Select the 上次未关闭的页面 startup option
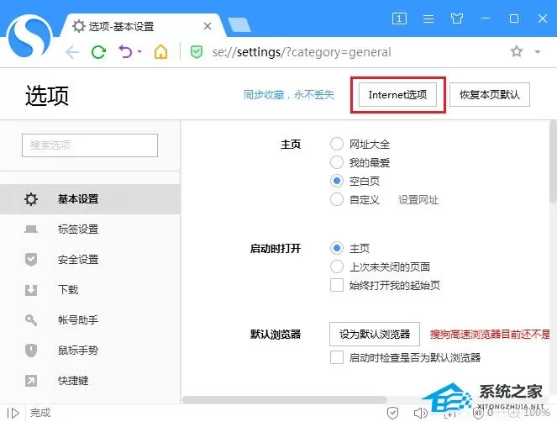This screenshot has width=557, height=422. [337, 266]
